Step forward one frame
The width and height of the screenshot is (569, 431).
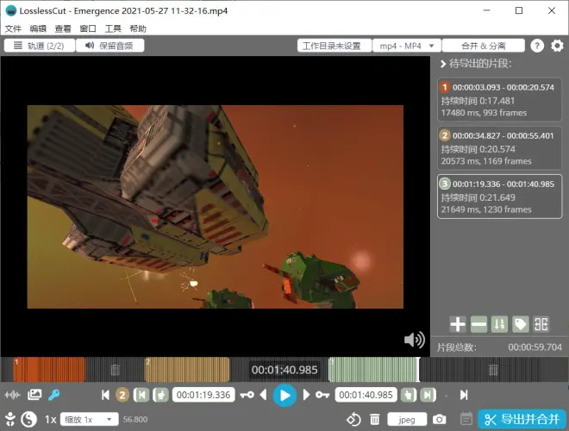306,395
